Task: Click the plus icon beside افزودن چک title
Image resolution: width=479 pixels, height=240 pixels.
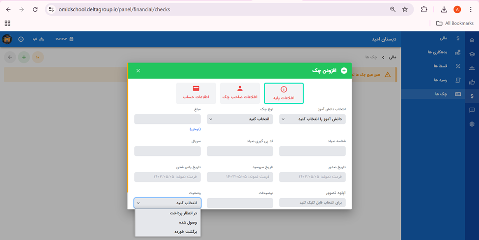Action: click(344, 71)
